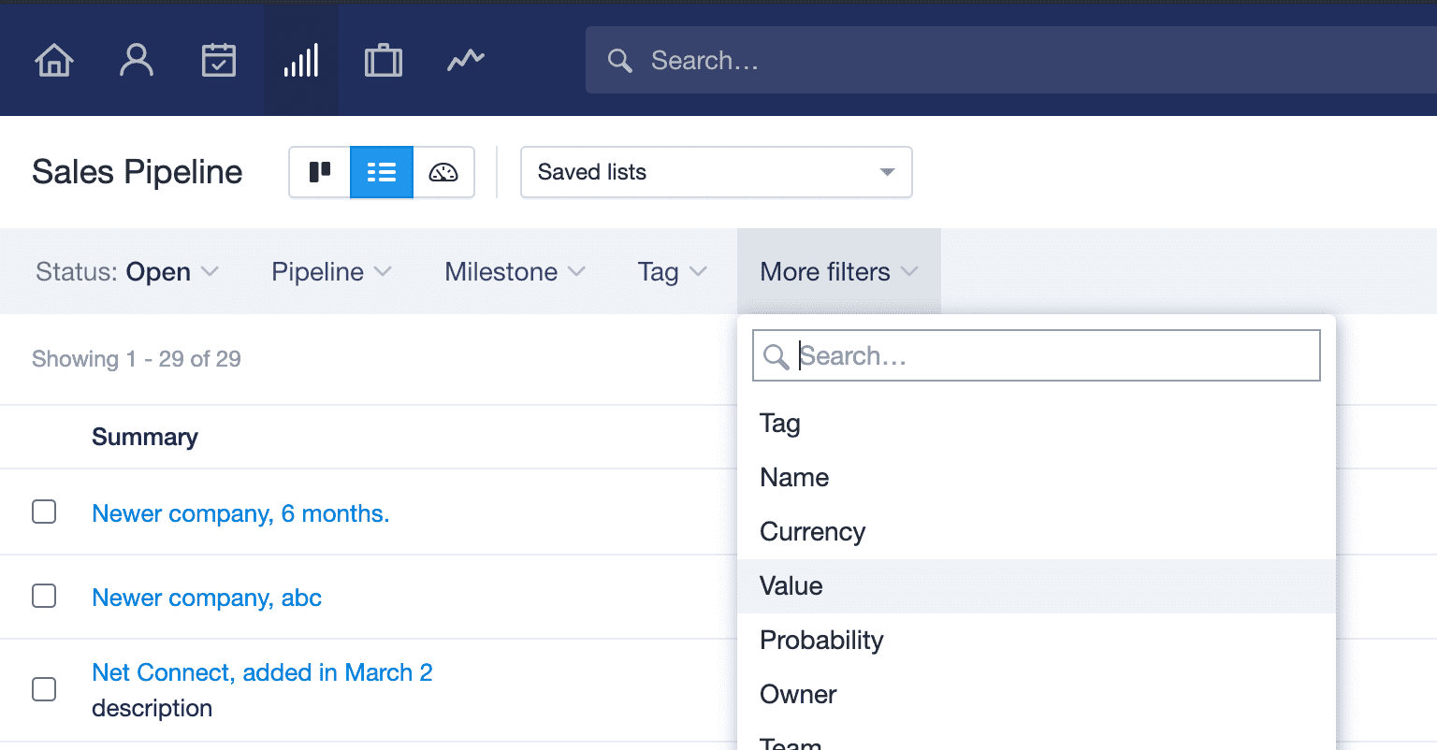The height and width of the screenshot is (750, 1437).
Task: Focus the global Search field
Action: (x=1010, y=61)
